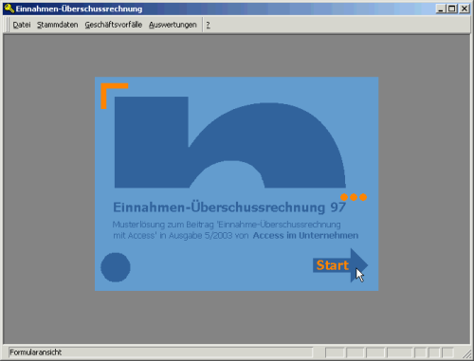474x361 pixels.
Task: Open the Datei menu
Action: coord(22,25)
